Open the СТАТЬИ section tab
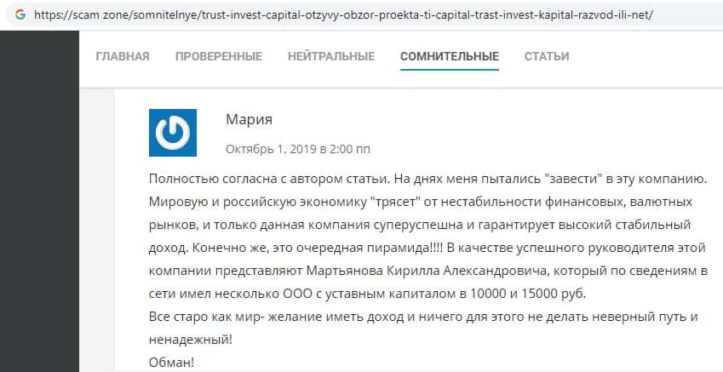723x372 pixels. 547,56
